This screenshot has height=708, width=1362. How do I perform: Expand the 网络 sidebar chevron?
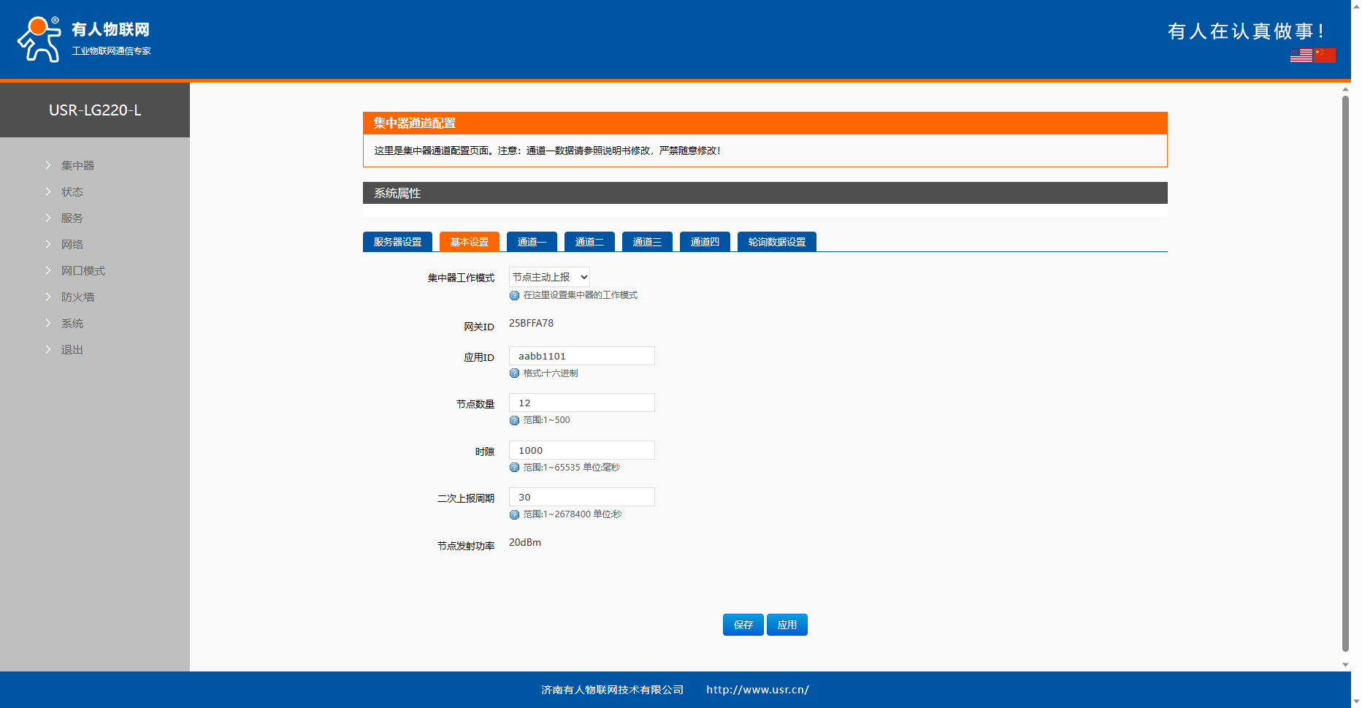pyautogui.click(x=48, y=244)
